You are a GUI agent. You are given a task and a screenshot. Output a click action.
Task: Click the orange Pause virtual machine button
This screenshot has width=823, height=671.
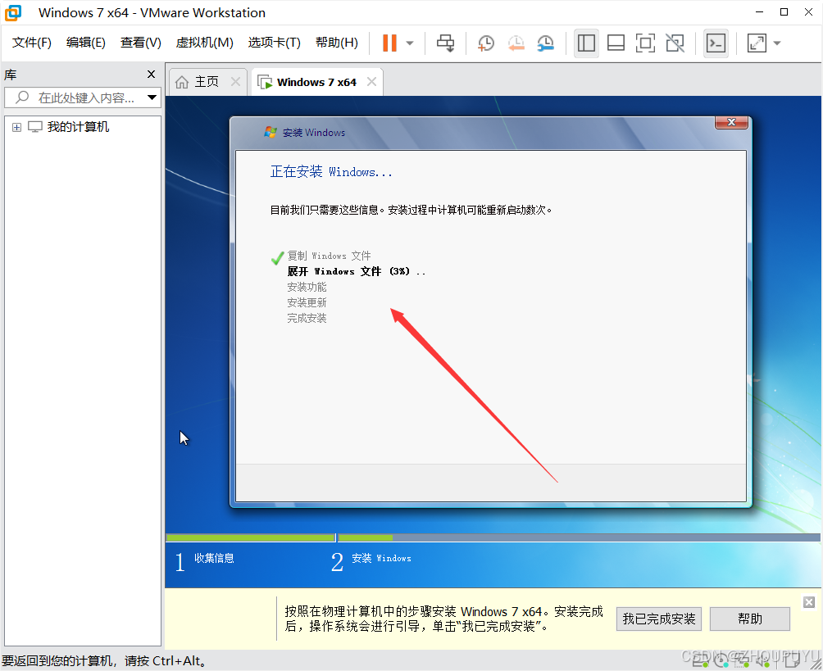pos(389,43)
